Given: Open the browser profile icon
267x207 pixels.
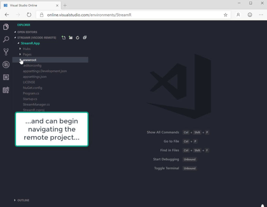Looking at the screenshot, I should pyautogui.click(x=238, y=15).
